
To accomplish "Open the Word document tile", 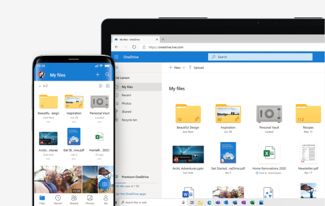I will tap(188, 191).
